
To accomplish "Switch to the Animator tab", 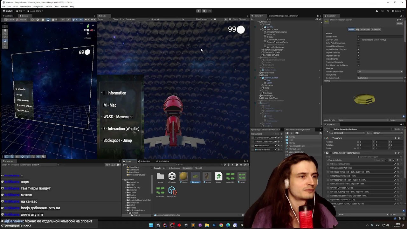I will 9,16.
